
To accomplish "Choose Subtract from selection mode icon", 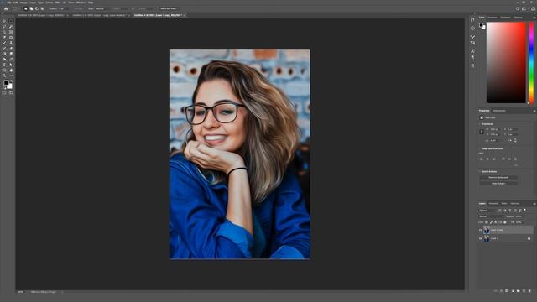I will point(37,8).
